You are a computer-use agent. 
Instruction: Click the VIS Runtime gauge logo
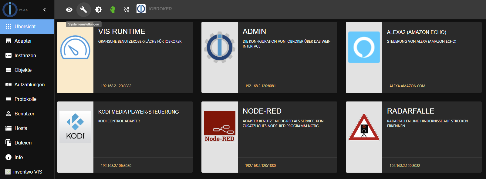click(x=75, y=48)
